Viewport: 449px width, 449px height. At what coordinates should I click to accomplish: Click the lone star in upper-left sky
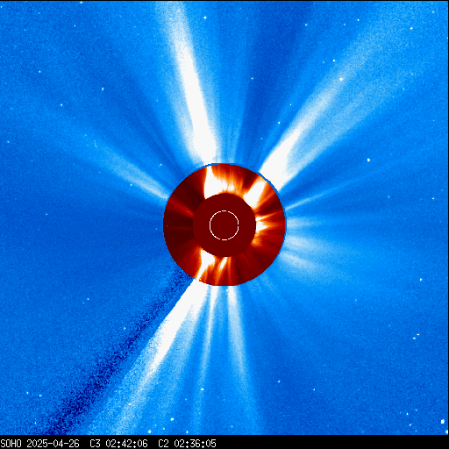pos(103,89)
